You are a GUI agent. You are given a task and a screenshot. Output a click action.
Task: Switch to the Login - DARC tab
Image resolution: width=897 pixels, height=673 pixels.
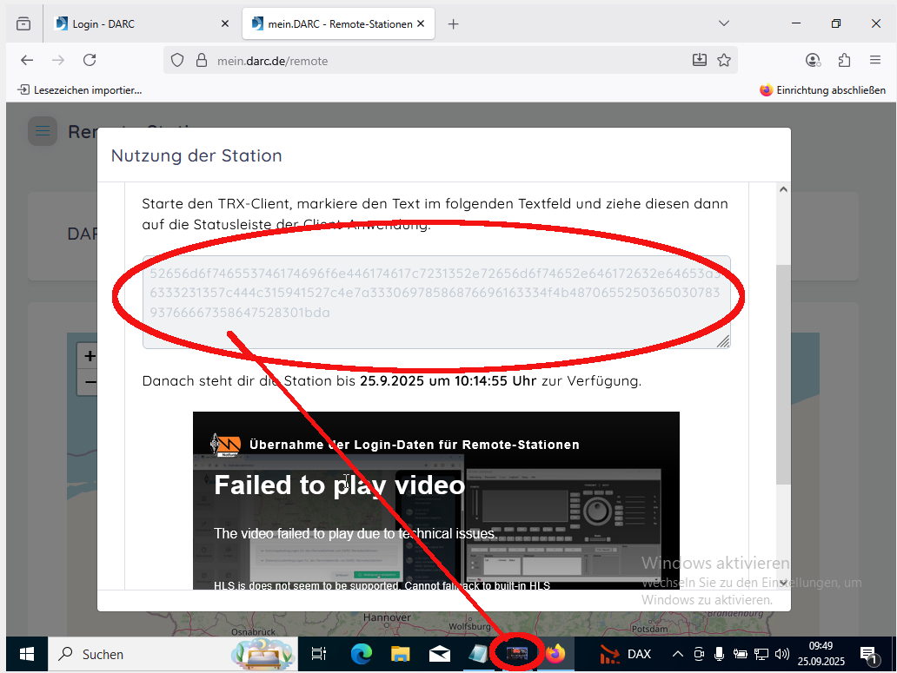pyautogui.click(x=139, y=23)
